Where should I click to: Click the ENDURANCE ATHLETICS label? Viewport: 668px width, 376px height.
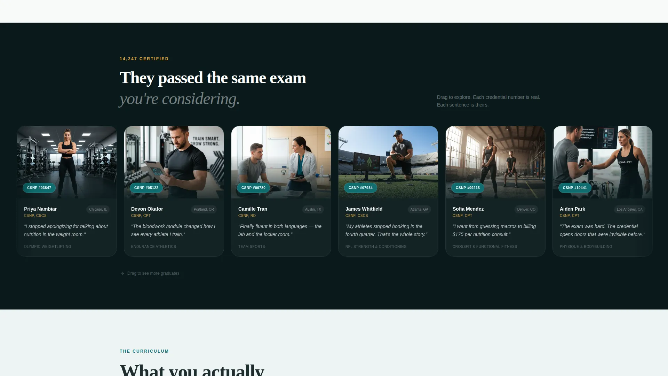click(x=153, y=246)
